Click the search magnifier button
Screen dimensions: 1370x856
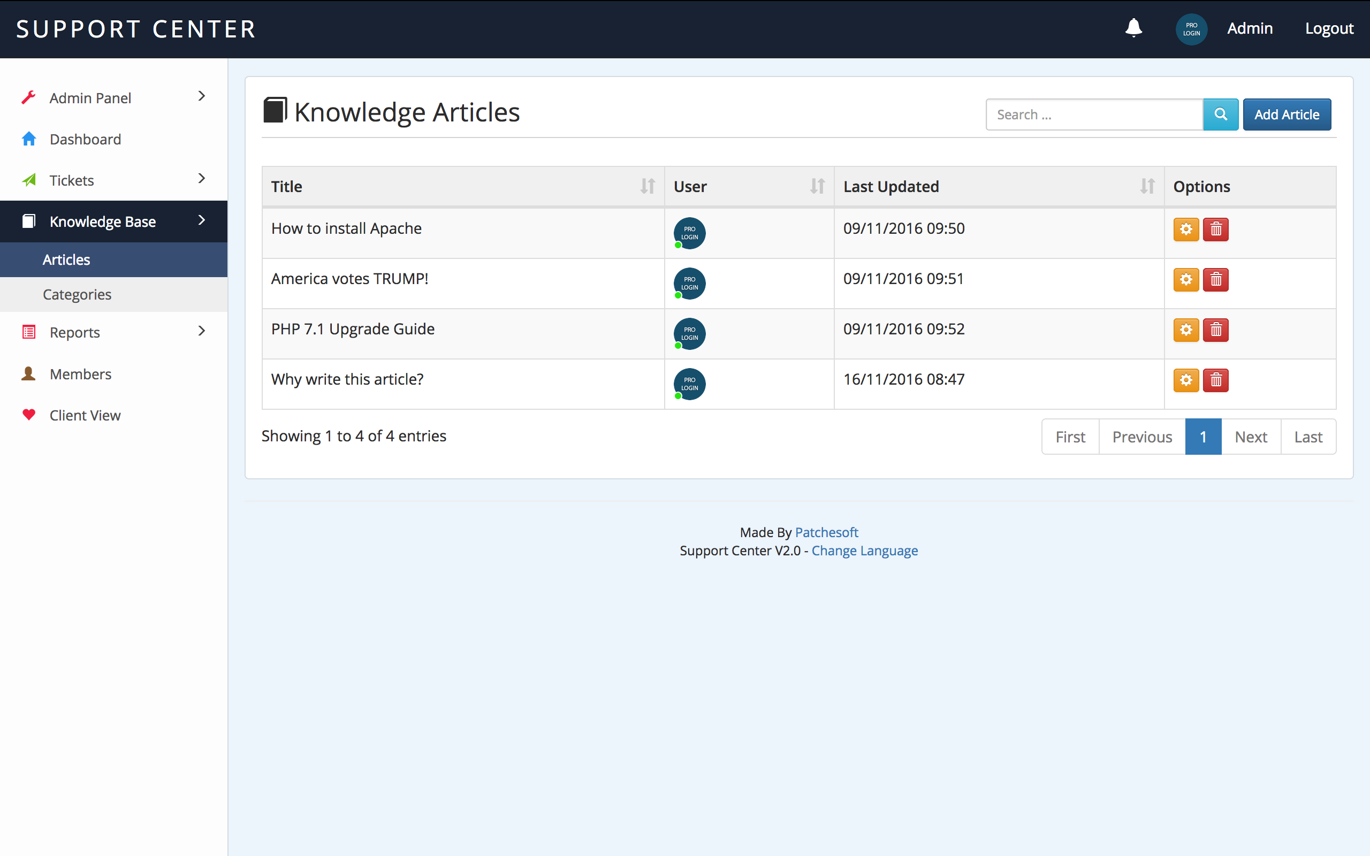coord(1221,114)
